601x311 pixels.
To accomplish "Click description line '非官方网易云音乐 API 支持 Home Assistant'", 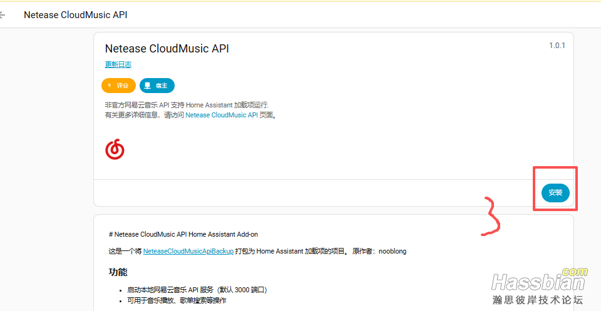I will (187, 105).
